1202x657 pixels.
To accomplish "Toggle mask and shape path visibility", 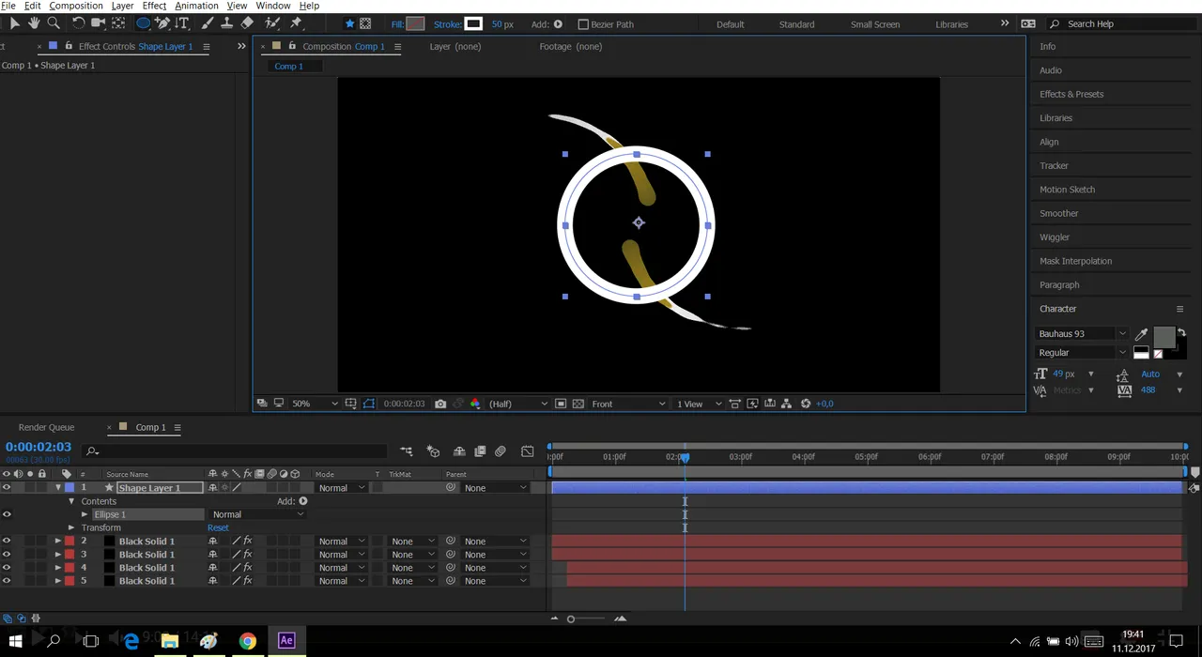I will [x=369, y=404].
